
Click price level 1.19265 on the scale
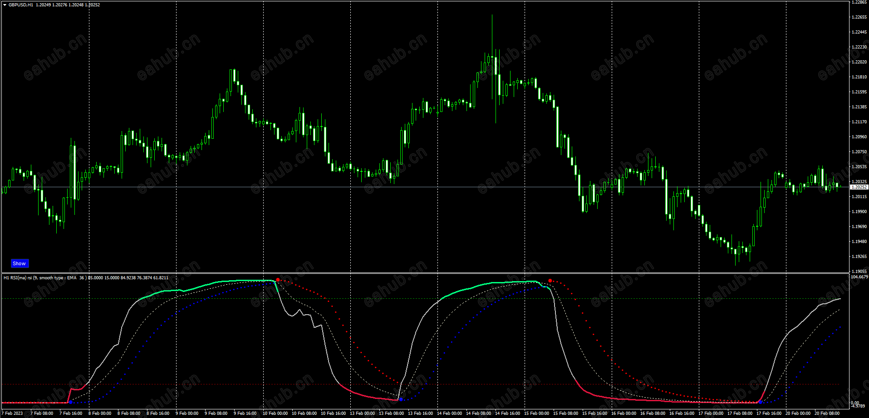pyautogui.click(x=859, y=257)
